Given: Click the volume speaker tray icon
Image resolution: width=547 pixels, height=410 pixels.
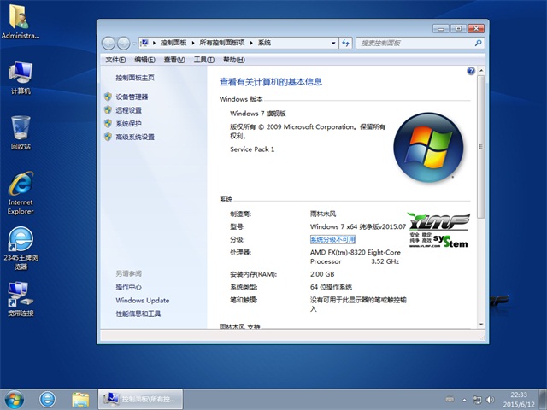Looking at the screenshot, I should [490, 400].
